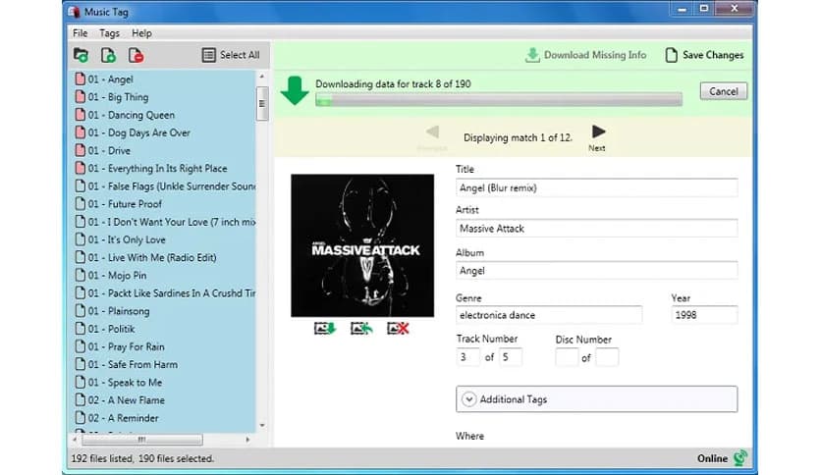This screenshot has width=821, height=475.
Task: Click the Download Missing Info arrow icon
Action: pos(532,55)
